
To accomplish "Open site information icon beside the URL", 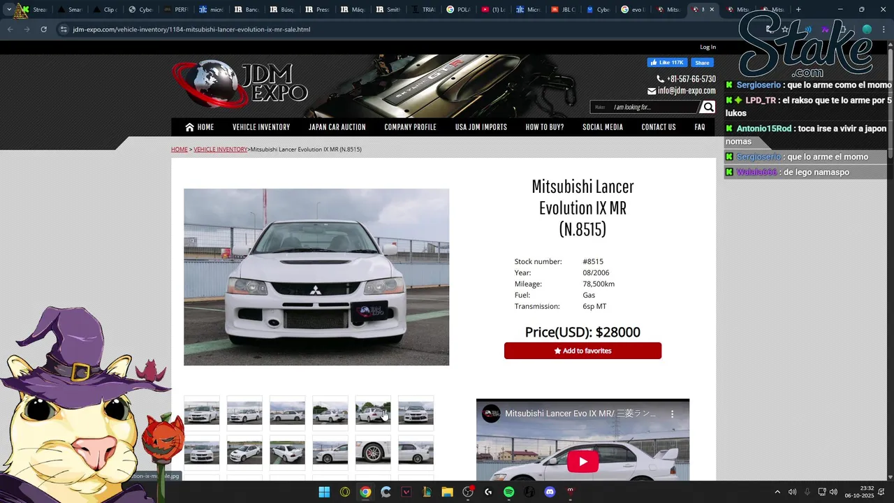I will (x=64, y=29).
